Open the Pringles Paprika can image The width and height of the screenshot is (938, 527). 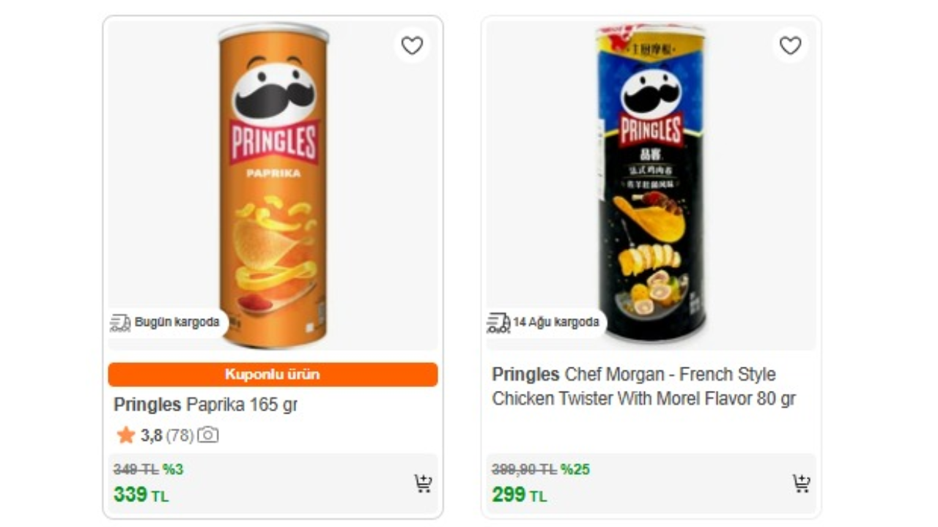click(273, 183)
